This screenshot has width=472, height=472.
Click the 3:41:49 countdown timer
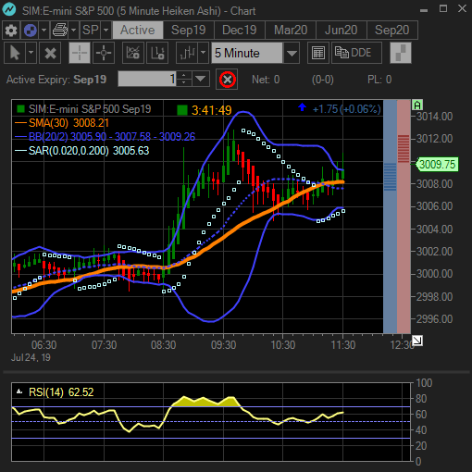tap(212, 110)
